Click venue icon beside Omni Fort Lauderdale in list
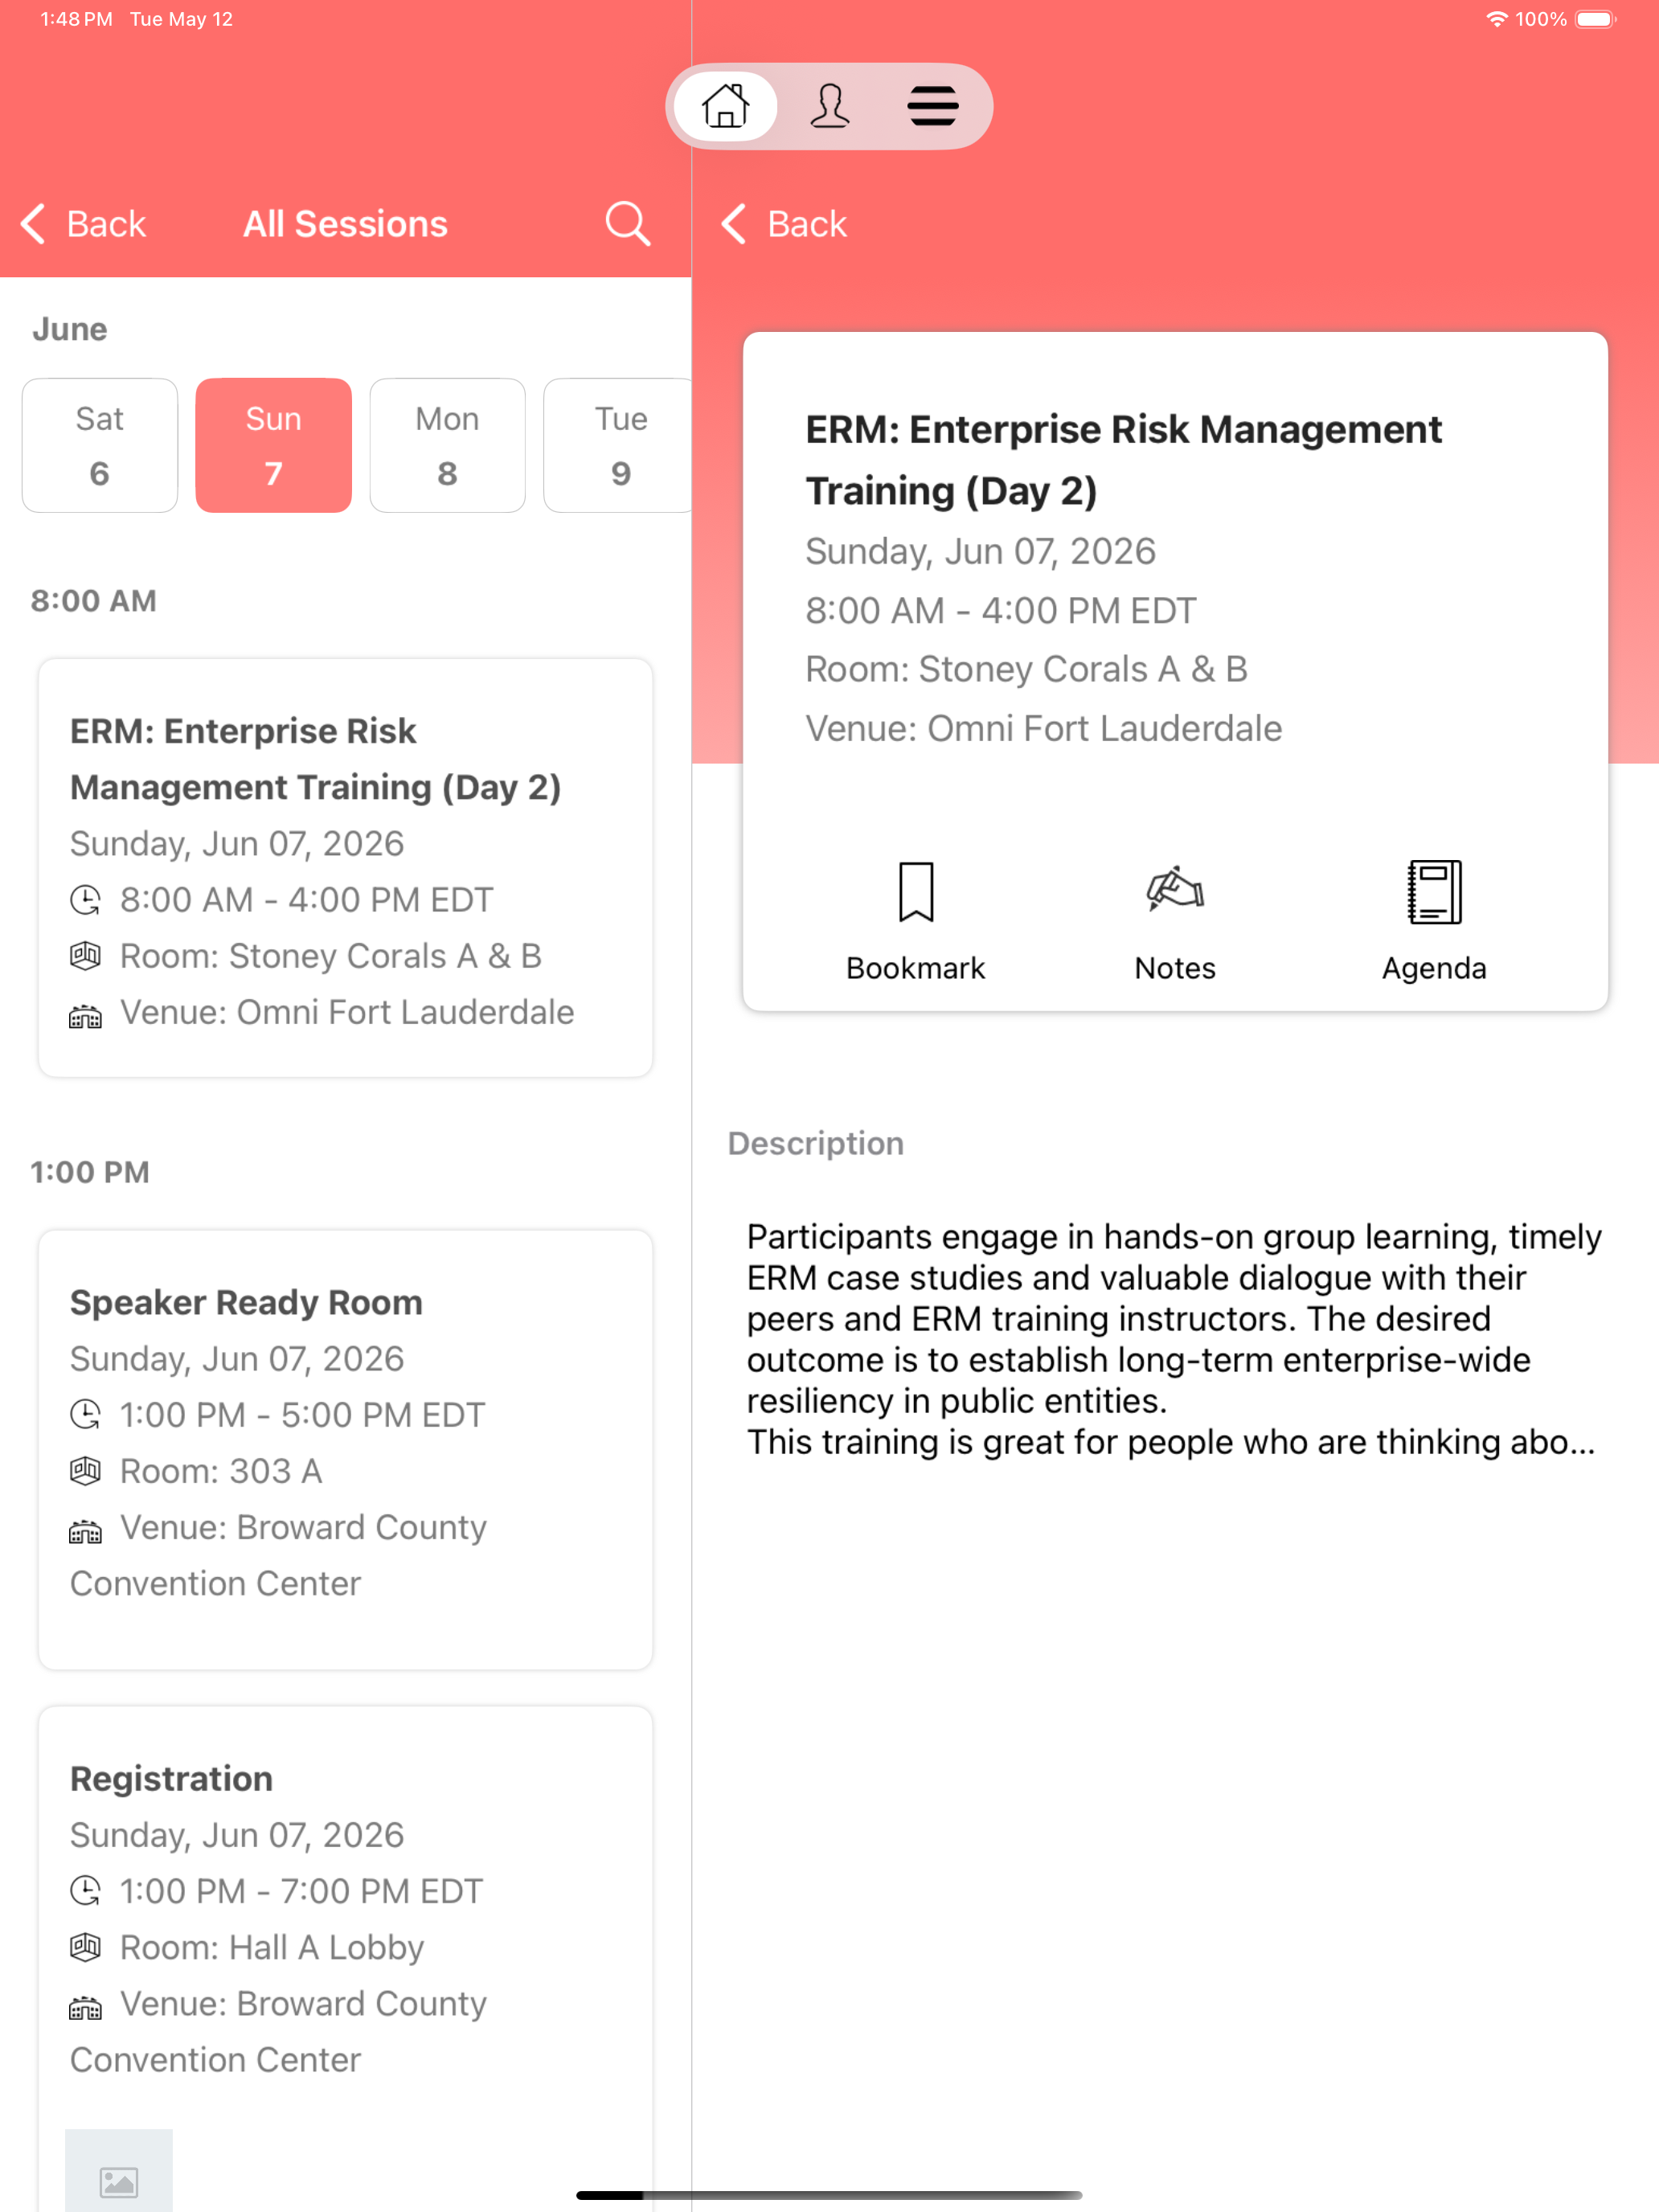 (85, 1016)
